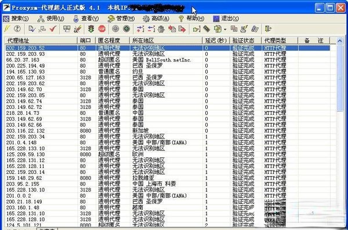Select proxy row 218.28.14.73
Viewport: 348px width, 230px height.
coord(168,113)
